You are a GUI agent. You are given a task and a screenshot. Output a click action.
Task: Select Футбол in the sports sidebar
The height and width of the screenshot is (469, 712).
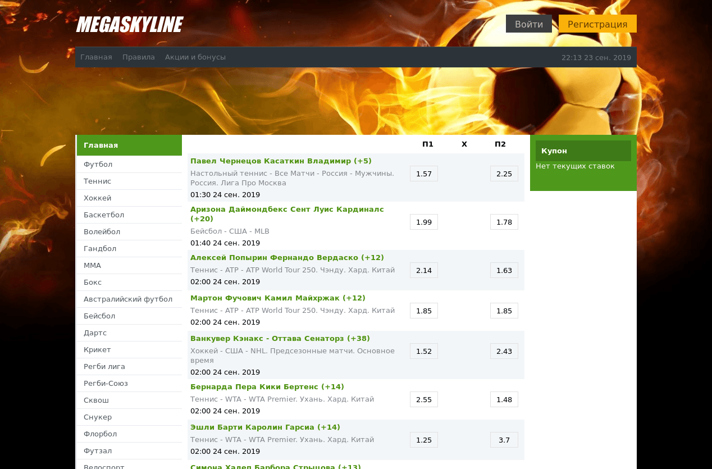tap(98, 164)
